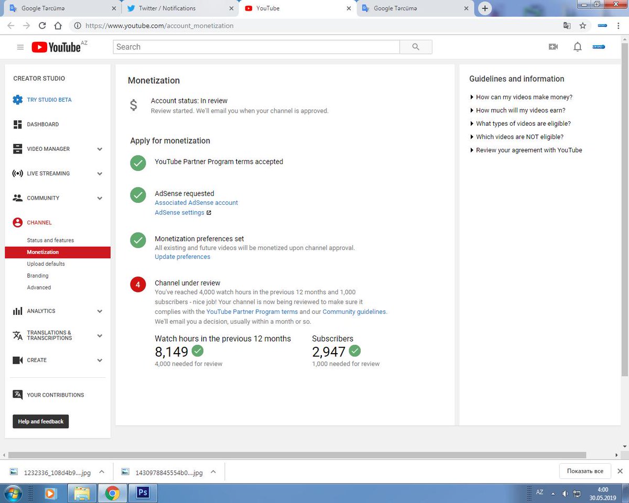Viewport: 629px width, 503px height.
Task: Click the volume icon in system tray
Action: [x=565, y=494]
